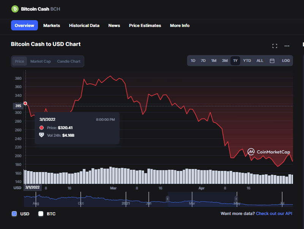This screenshot has width=304, height=229.
Task: Click the Mar label on the date axis
Action: click(x=113, y=188)
